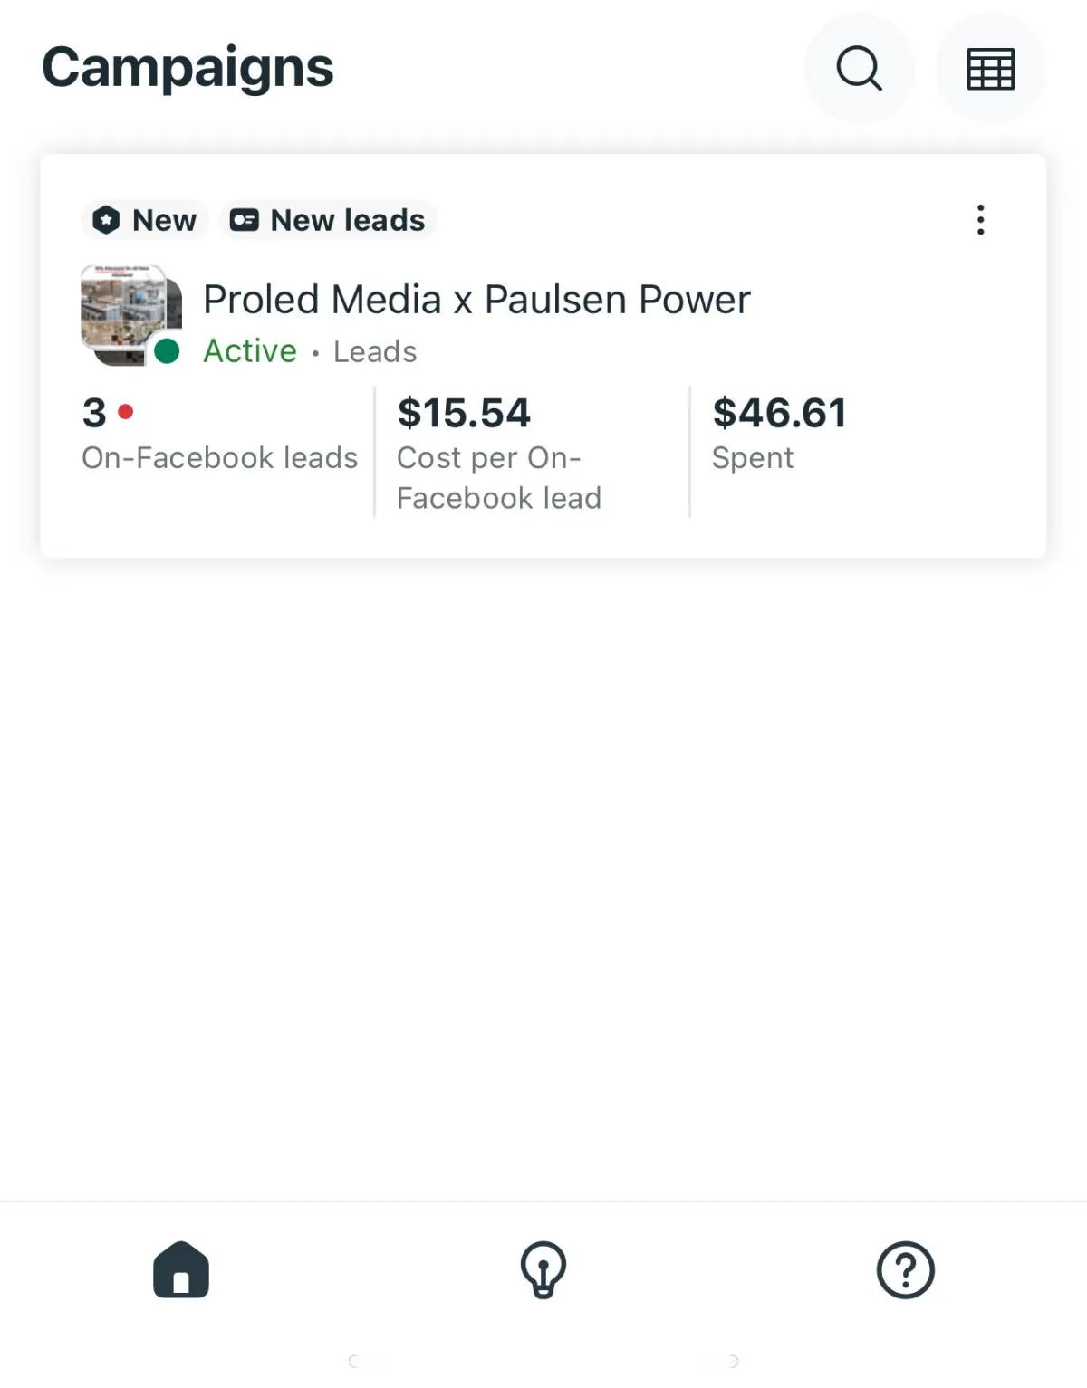Select the $46.61 Spent metric

779,414
